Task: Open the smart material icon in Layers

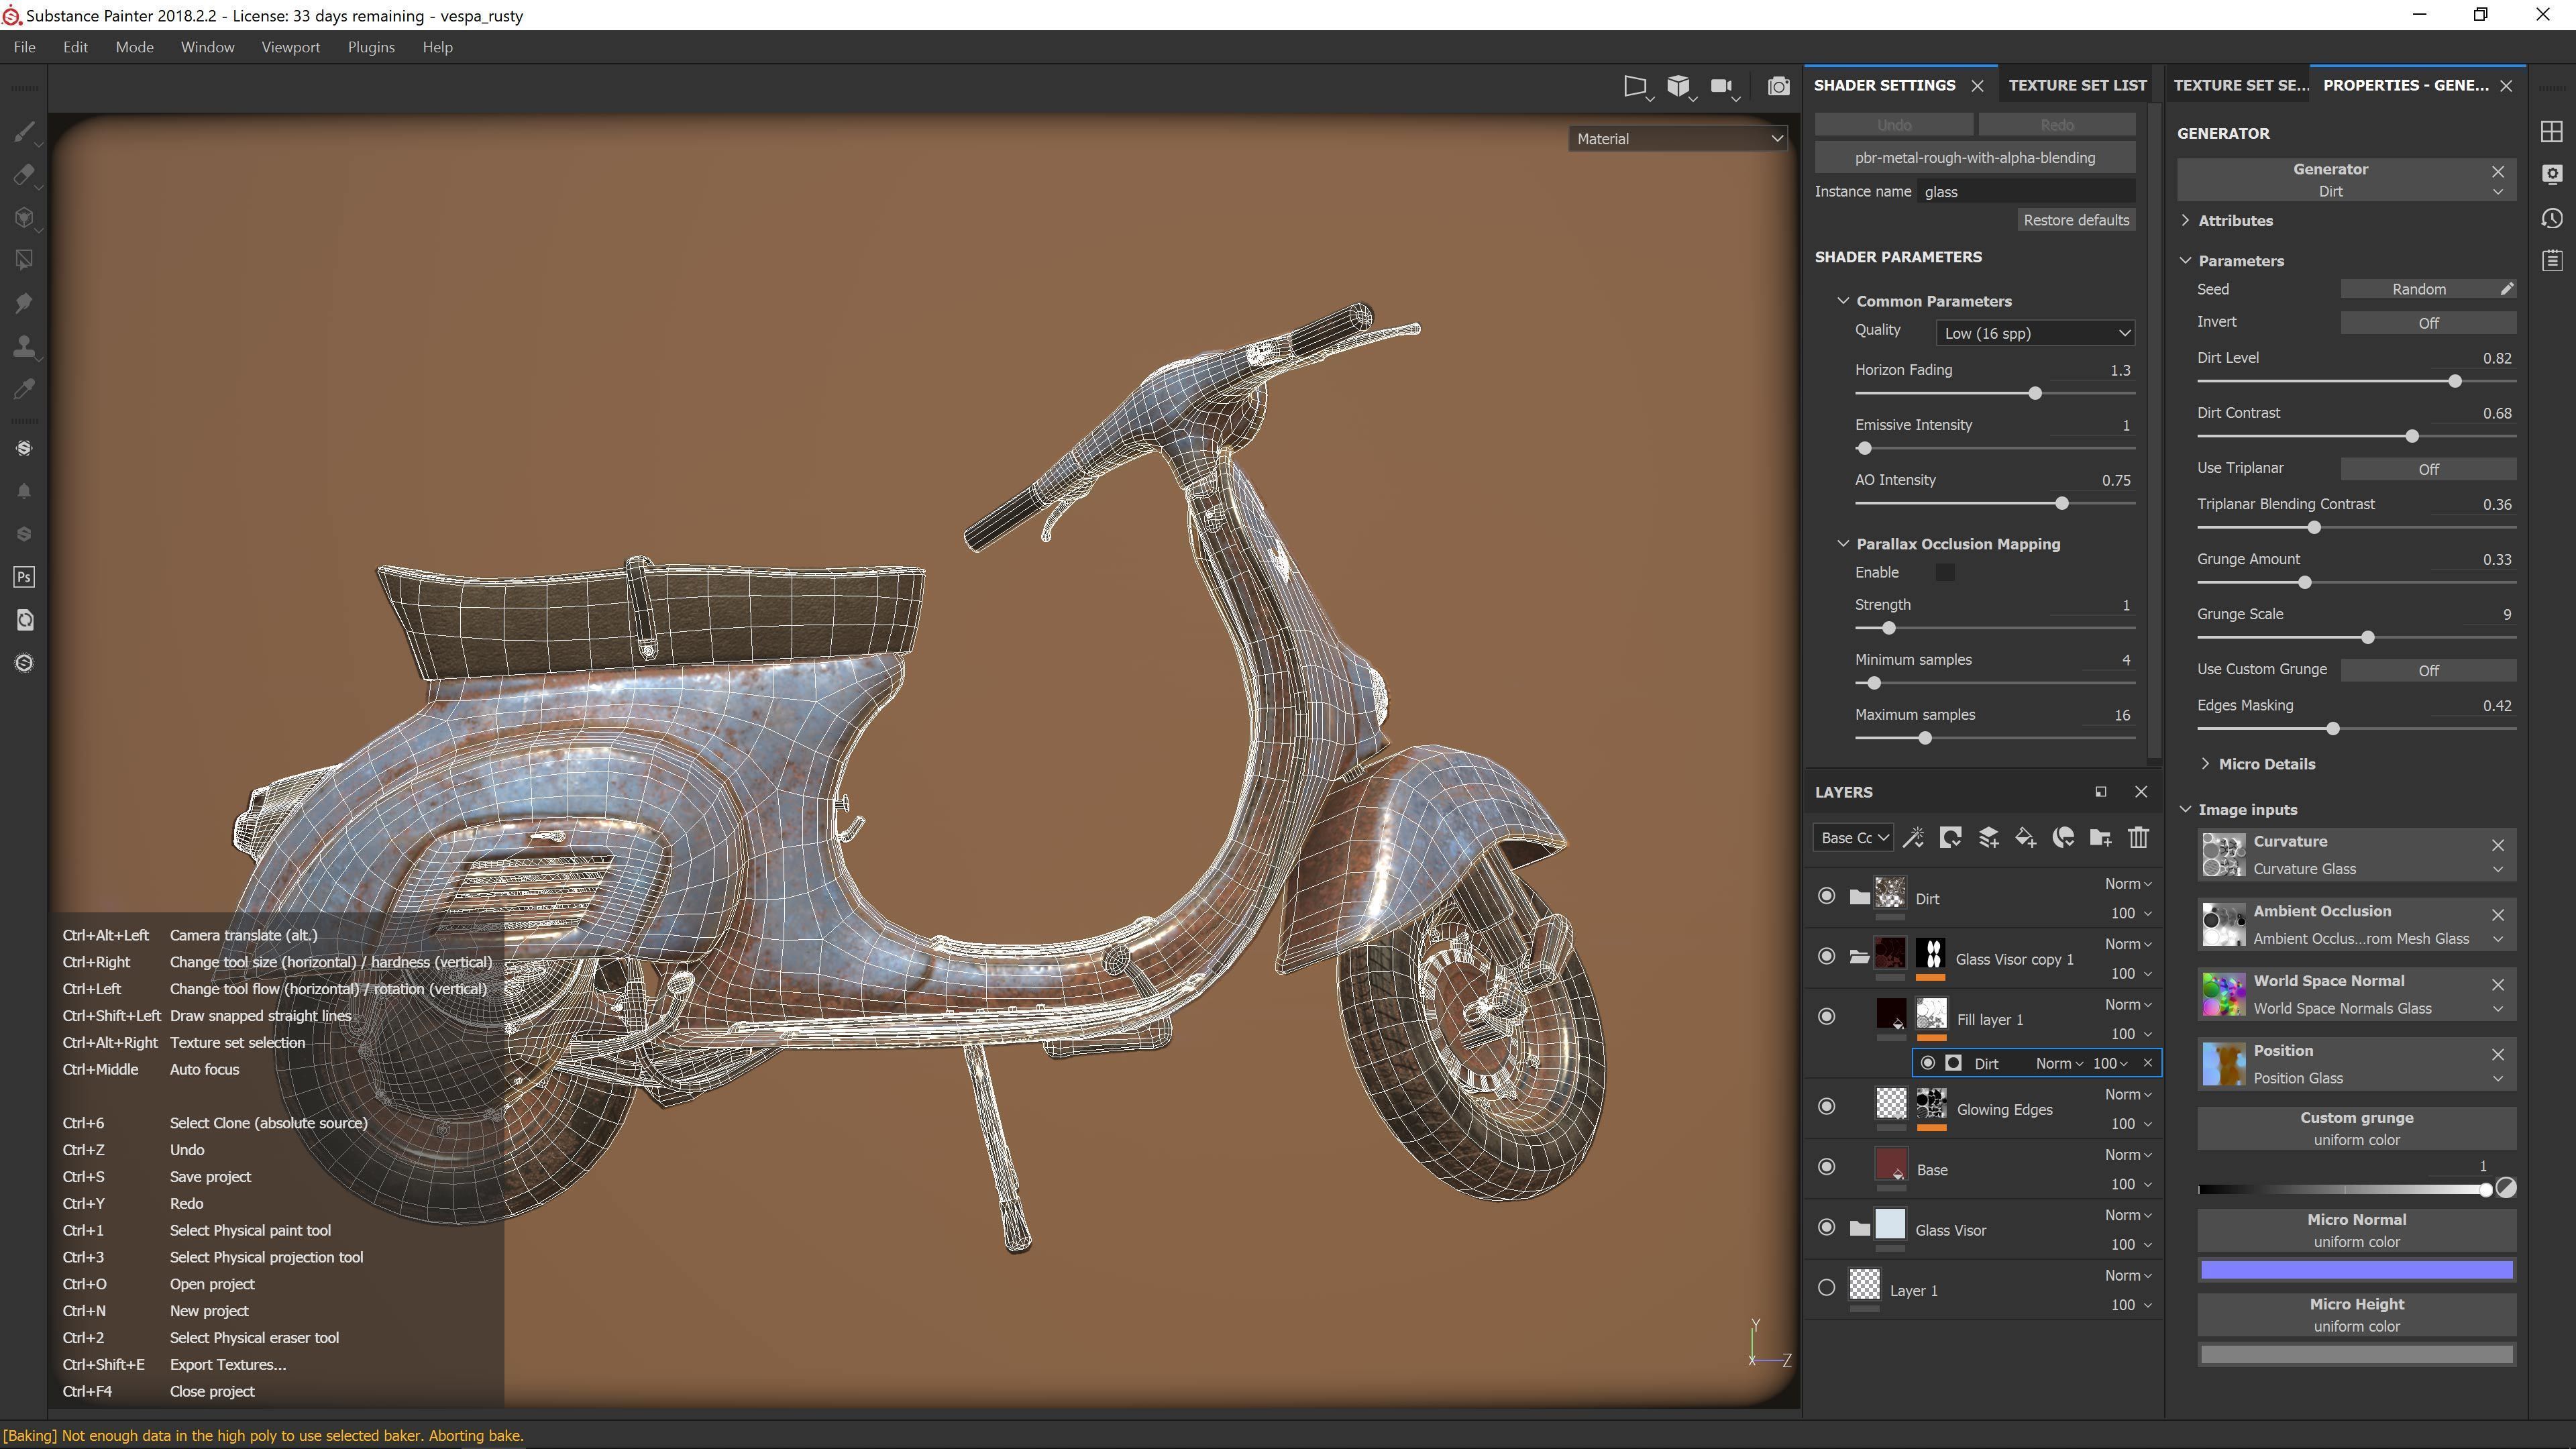Action: tap(2063, 838)
